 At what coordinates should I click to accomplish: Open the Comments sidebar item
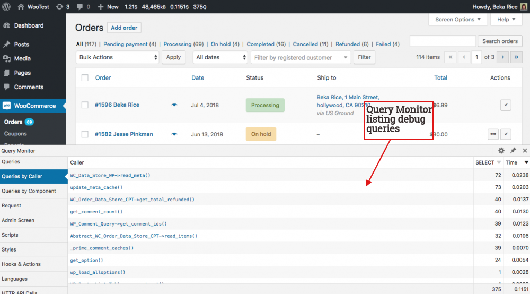point(29,87)
